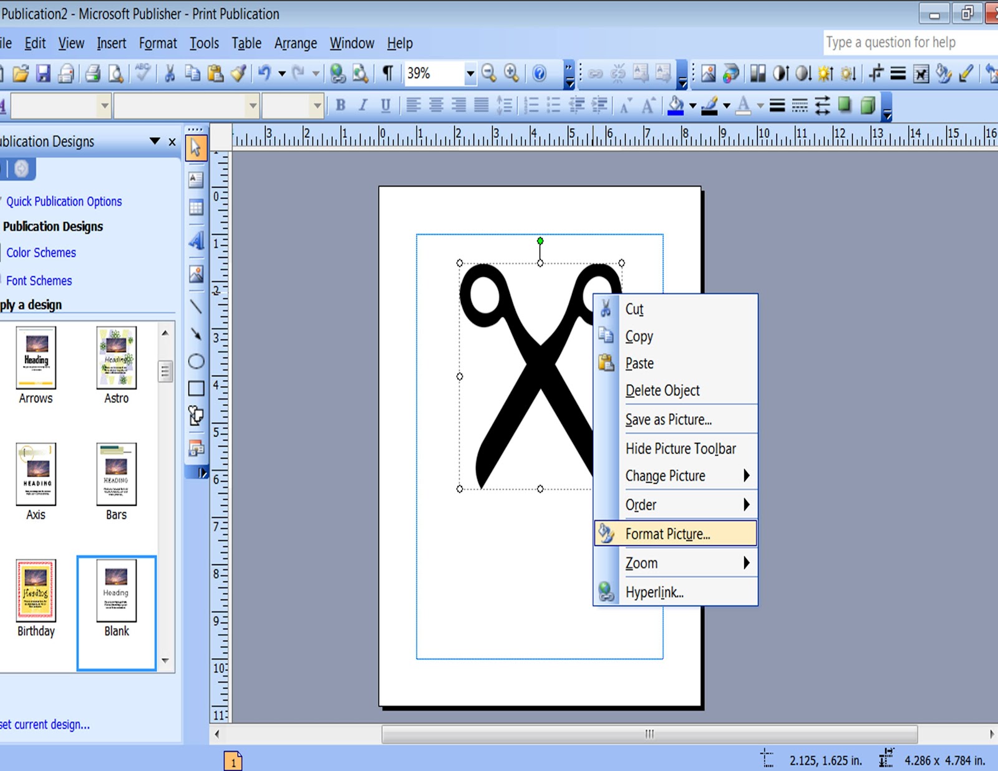Select the Text Box tool

[195, 180]
